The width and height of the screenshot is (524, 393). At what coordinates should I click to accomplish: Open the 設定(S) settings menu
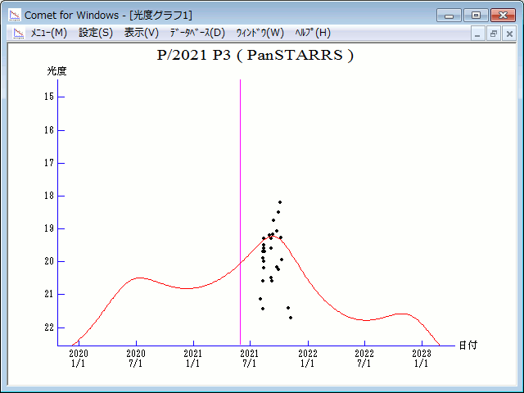(x=96, y=33)
